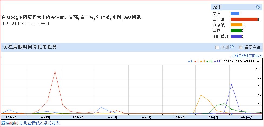Click the purple data point at peak 69
The image size is (264, 127).
[x=232, y=84]
